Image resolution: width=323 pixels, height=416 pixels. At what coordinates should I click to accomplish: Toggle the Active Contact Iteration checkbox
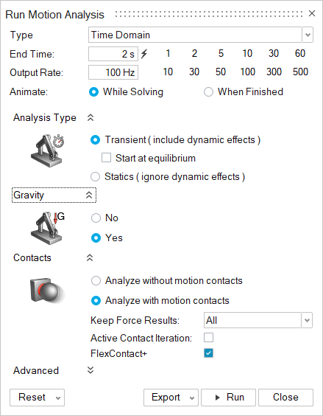208,338
